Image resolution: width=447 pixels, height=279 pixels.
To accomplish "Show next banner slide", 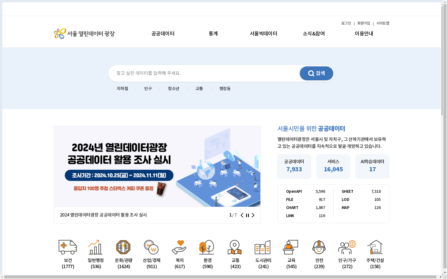I will pyautogui.click(x=253, y=215).
